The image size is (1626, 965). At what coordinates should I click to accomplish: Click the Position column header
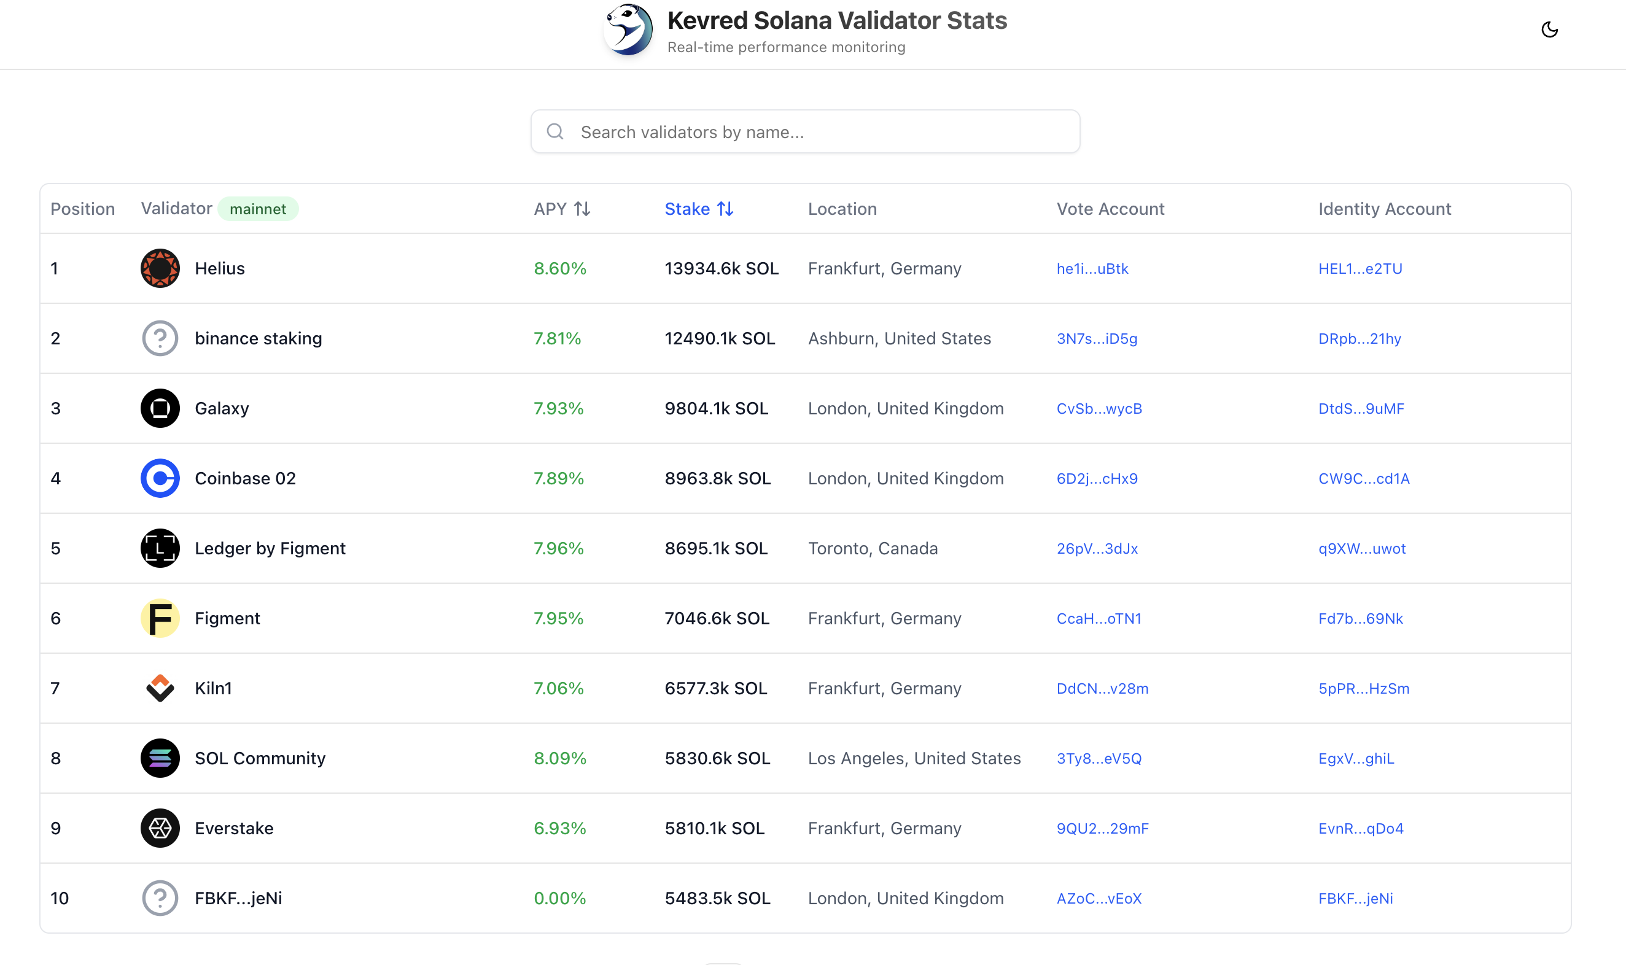(83, 209)
